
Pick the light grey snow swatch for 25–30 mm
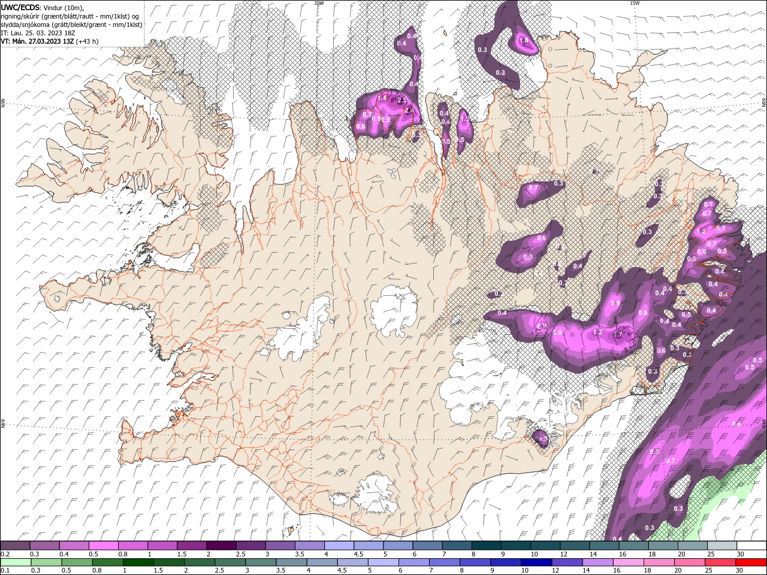click(721, 545)
